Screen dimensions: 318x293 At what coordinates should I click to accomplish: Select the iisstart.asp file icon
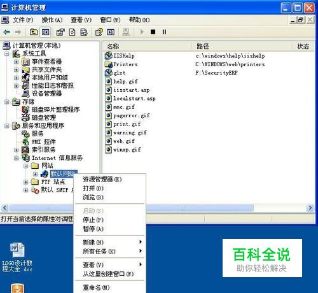108,90
